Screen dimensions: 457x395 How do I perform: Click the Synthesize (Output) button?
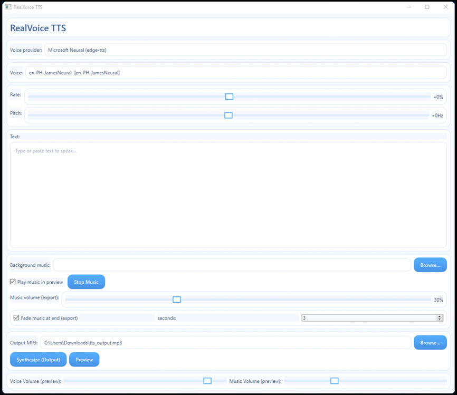pos(38,360)
